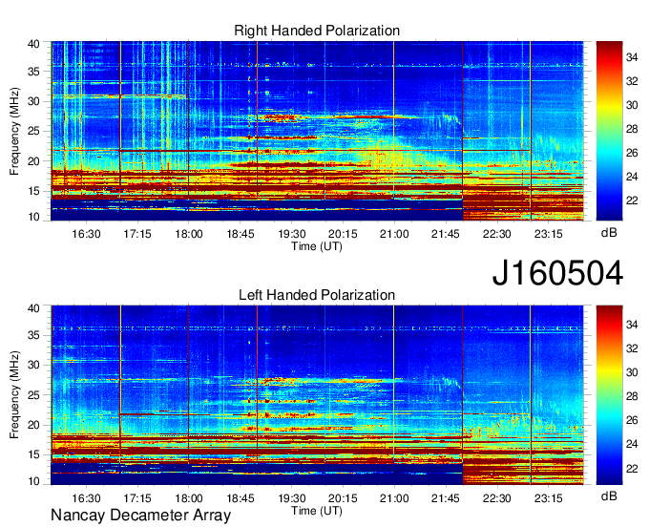Click the 18:00 time tick under bottom plot

pos(189,498)
